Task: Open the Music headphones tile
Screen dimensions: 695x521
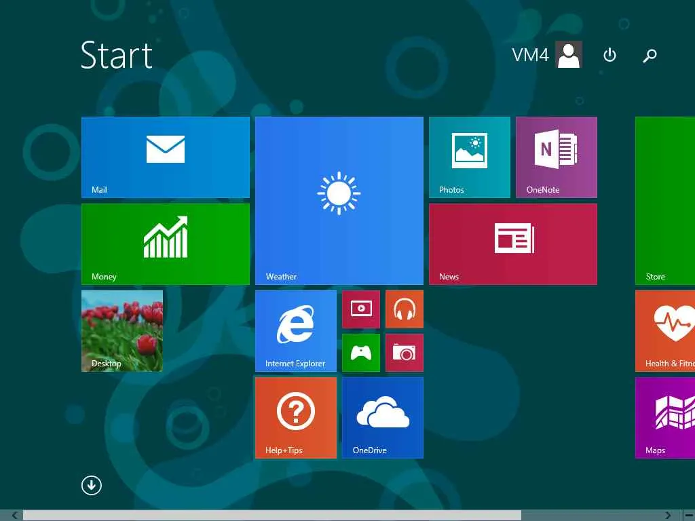Action: pos(405,309)
